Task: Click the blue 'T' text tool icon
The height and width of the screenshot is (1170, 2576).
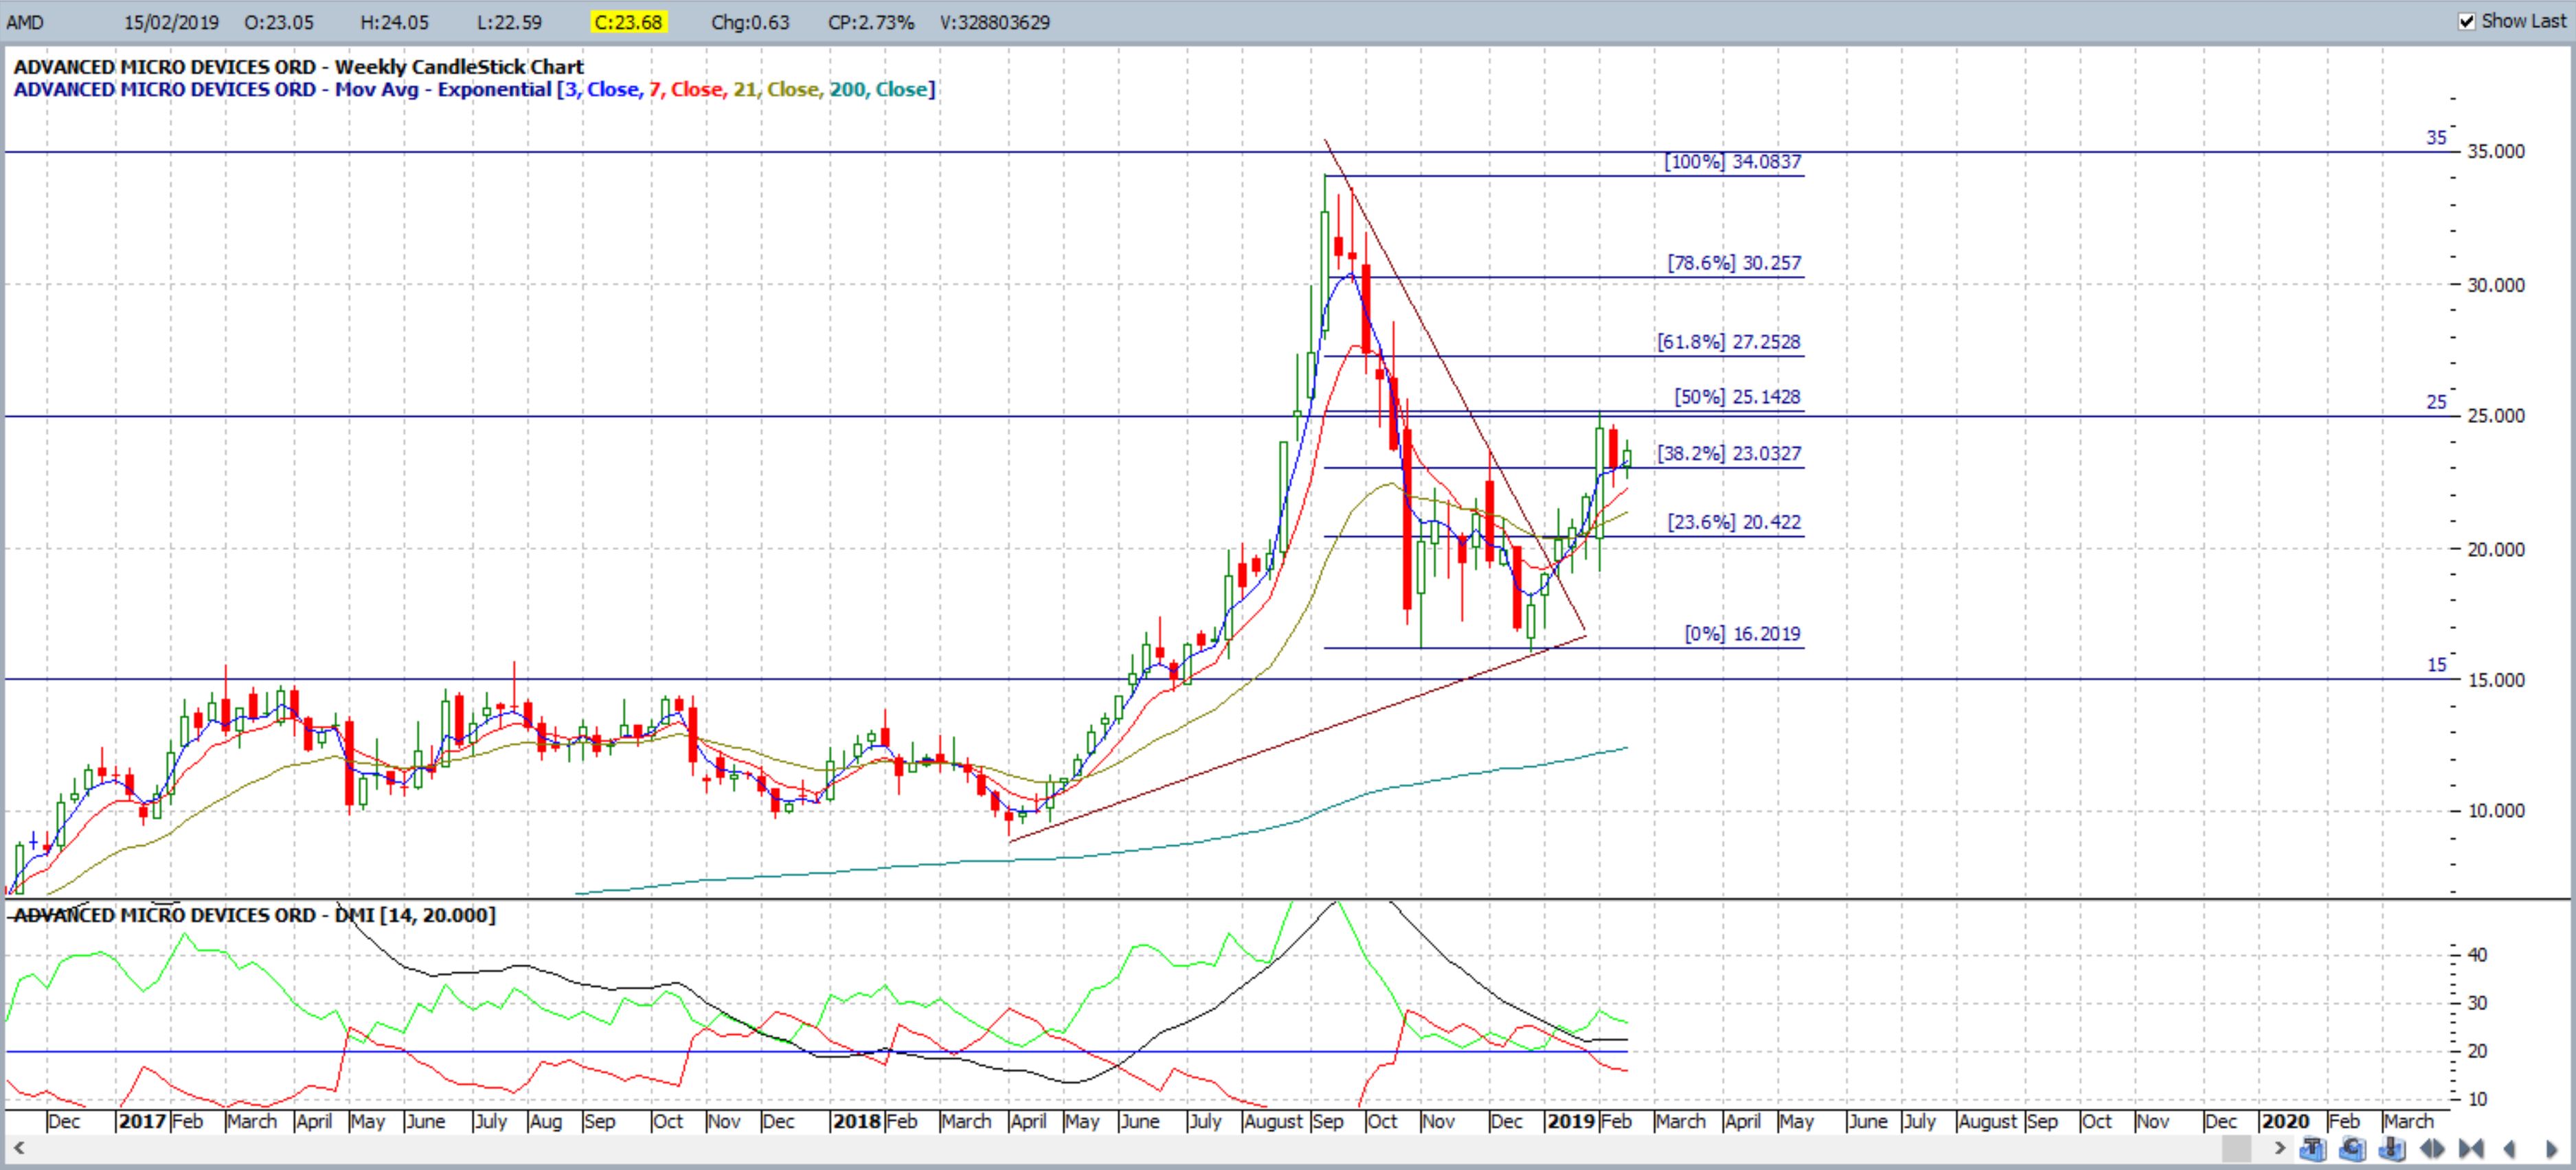Action: coord(2313,1149)
